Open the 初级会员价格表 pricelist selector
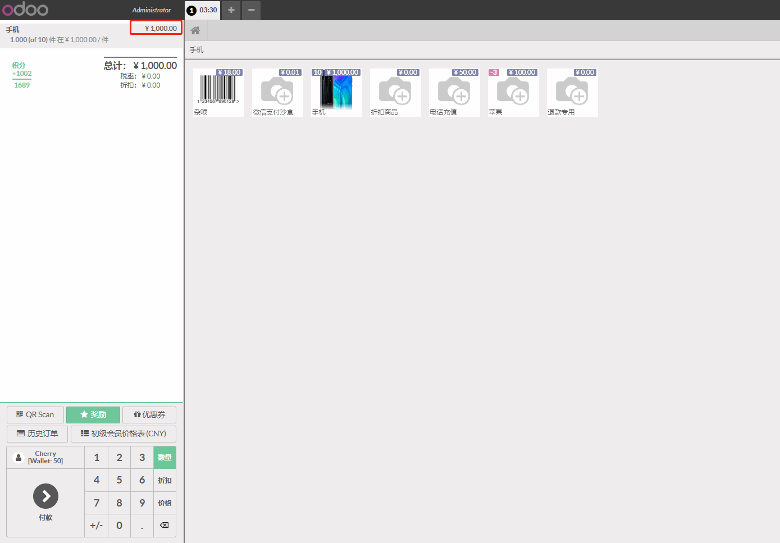 pos(124,434)
